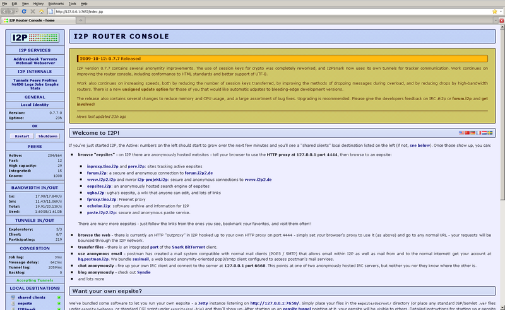The width and height of the screenshot is (505, 310).
Task: Open the perv.i2p link
Action: [x=136, y=166]
